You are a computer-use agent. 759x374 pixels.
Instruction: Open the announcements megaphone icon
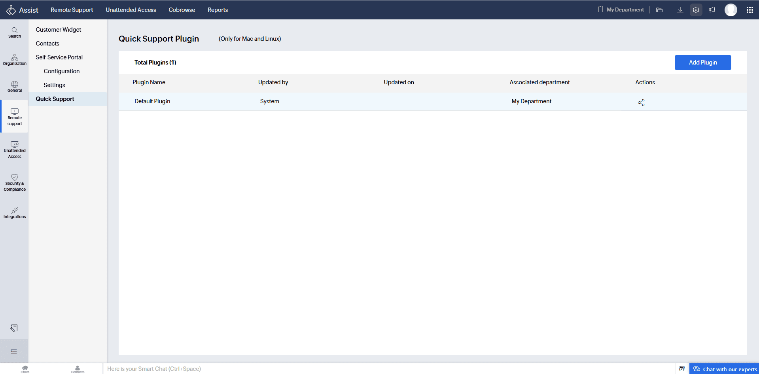pos(712,10)
